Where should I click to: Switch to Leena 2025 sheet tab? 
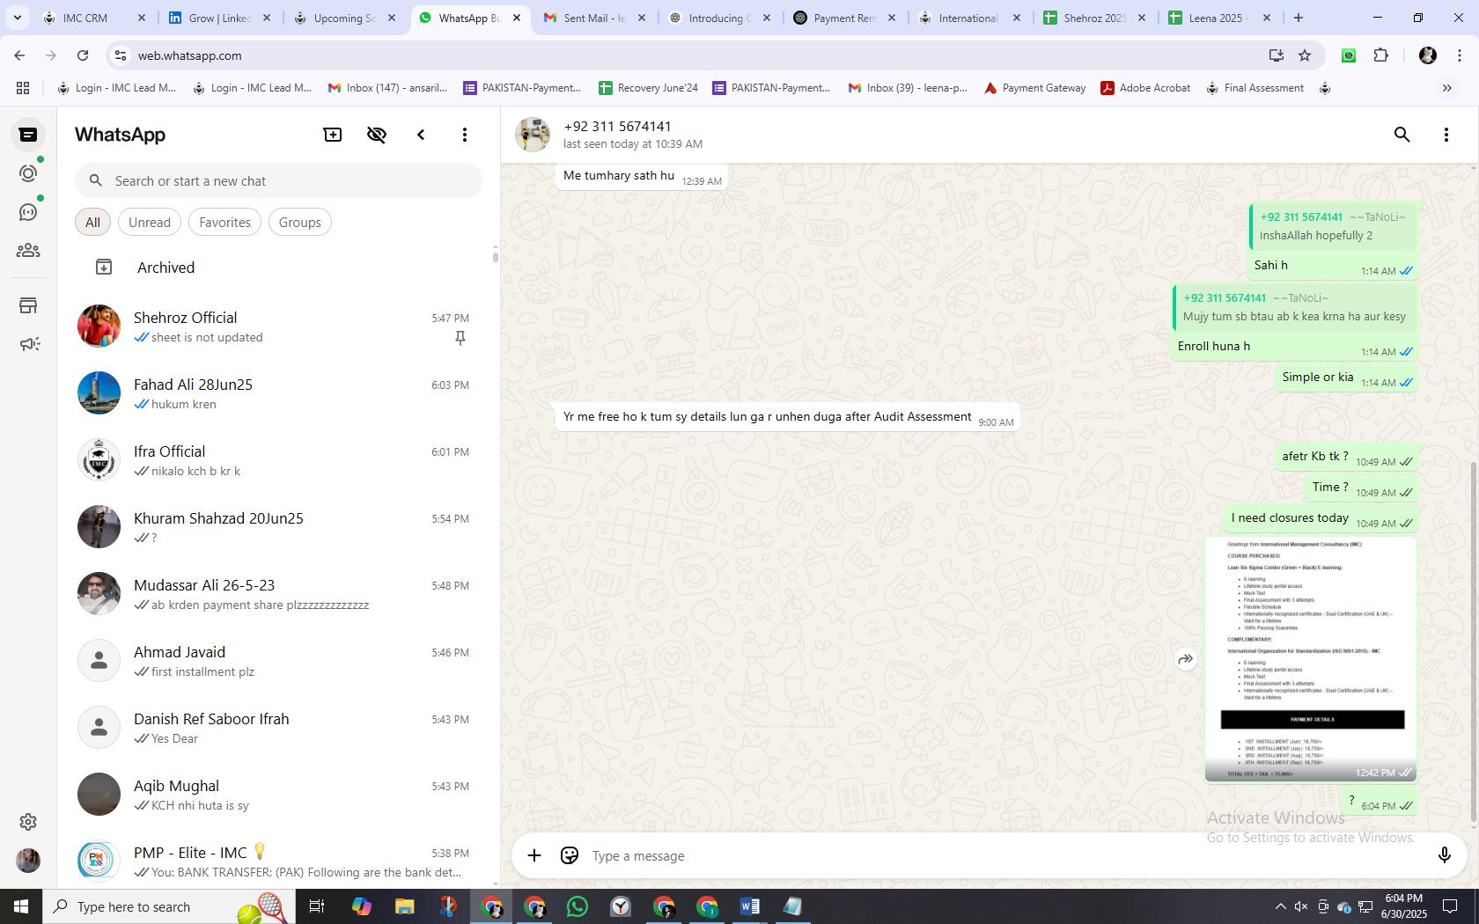pyautogui.click(x=1219, y=18)
